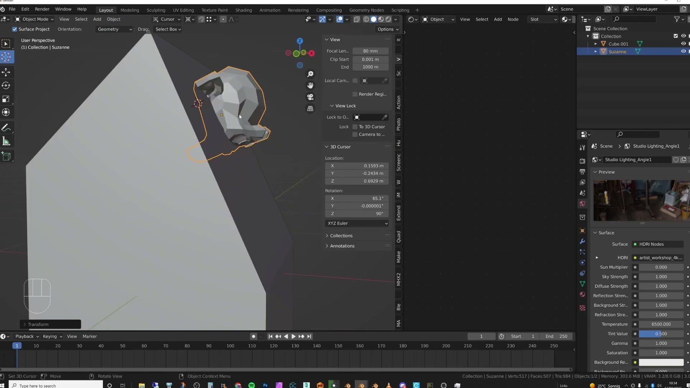Viewport: 690px width, 388px height.
Task: Open the Drag Select Box dropdown
Action: tap(168, 29)
